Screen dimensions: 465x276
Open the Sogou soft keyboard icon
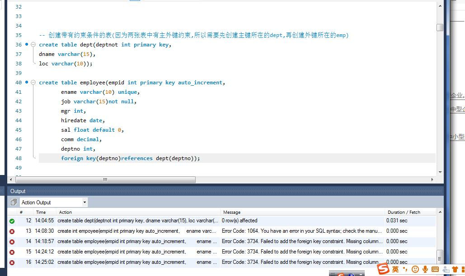[x=435, y=269]
